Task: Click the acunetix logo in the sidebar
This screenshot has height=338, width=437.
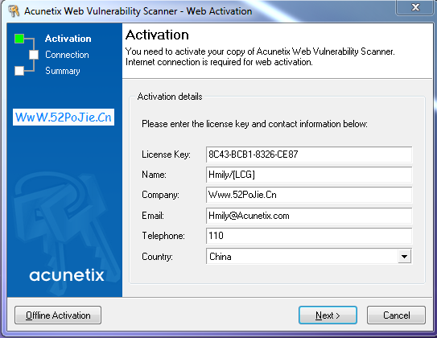Action: (67, 275)
